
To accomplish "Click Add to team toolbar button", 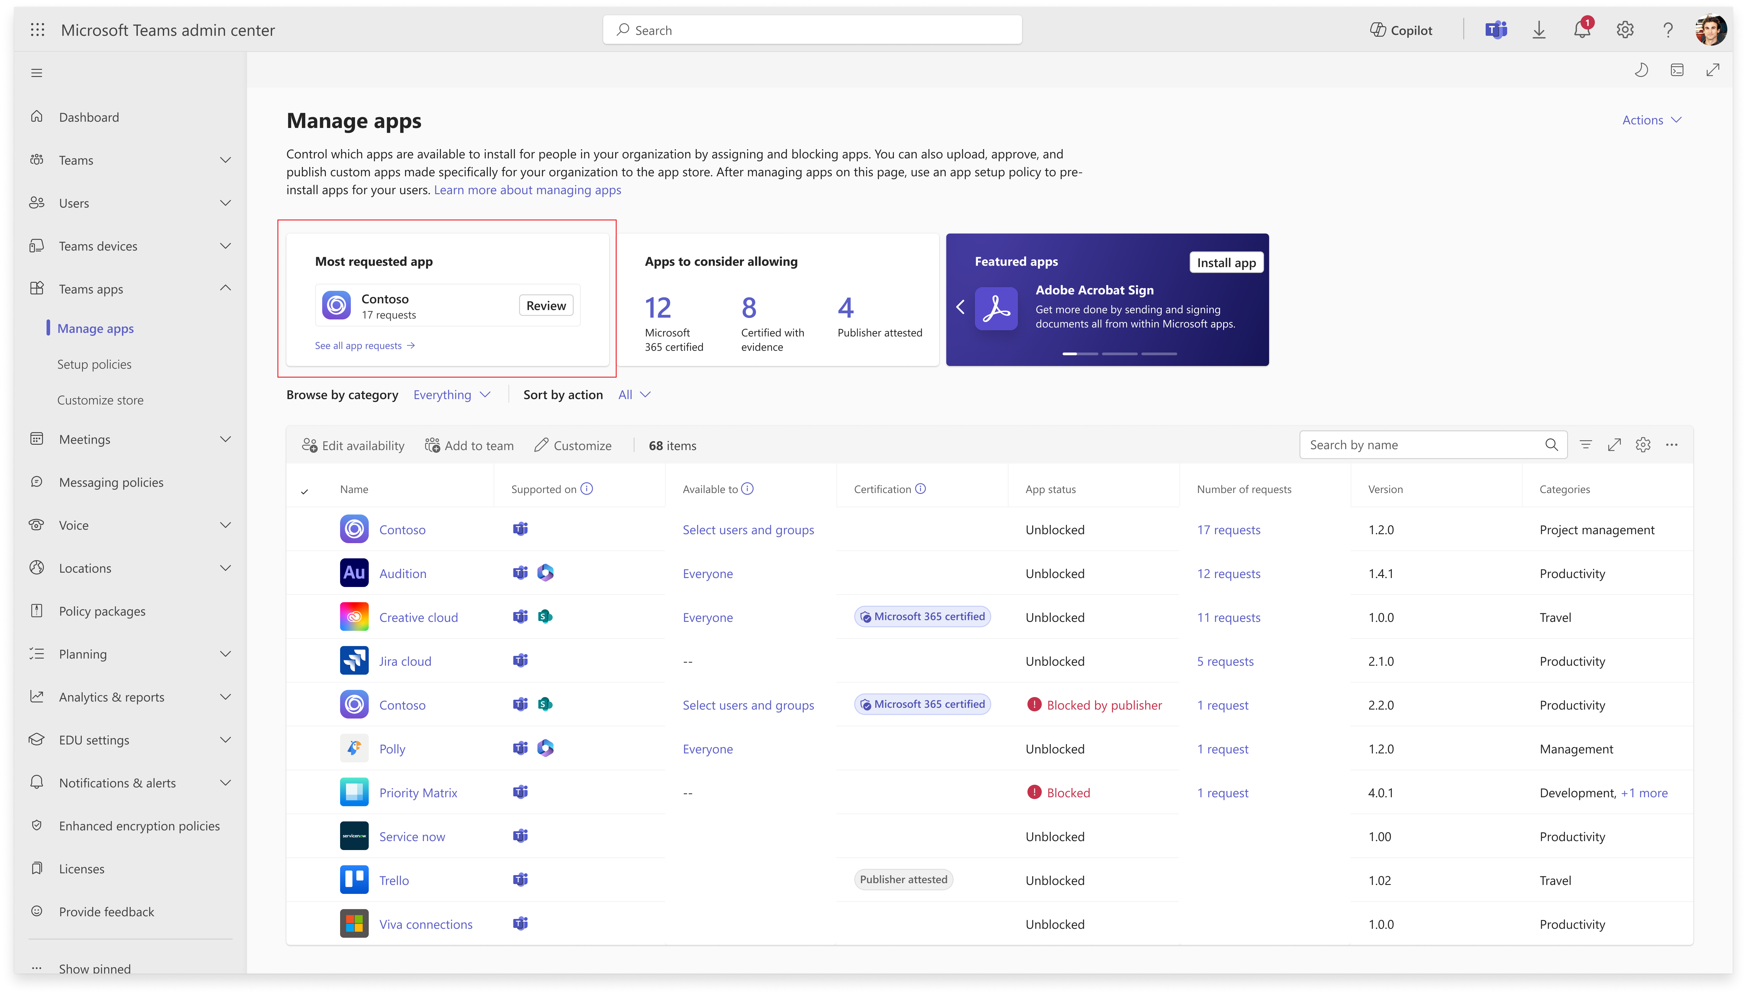I will [x=469, y=445].
